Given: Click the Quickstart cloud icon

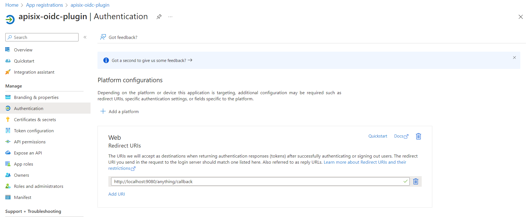Looking at the screenshot, I should [8, 61].
